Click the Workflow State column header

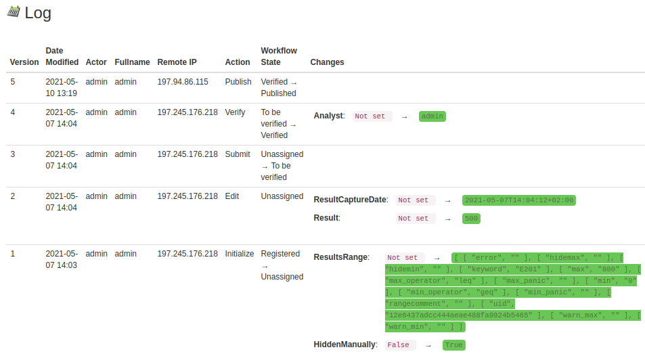[279, 56]
